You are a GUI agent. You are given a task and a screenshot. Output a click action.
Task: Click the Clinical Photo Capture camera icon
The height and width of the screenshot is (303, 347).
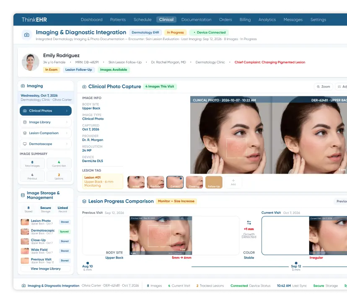[84, 87]
